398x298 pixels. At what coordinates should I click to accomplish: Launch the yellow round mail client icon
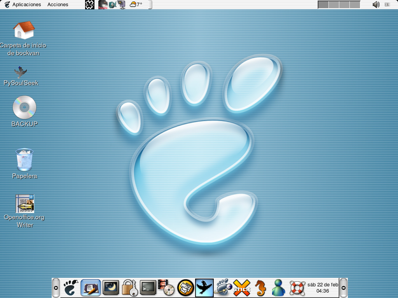tap(185, 288)
